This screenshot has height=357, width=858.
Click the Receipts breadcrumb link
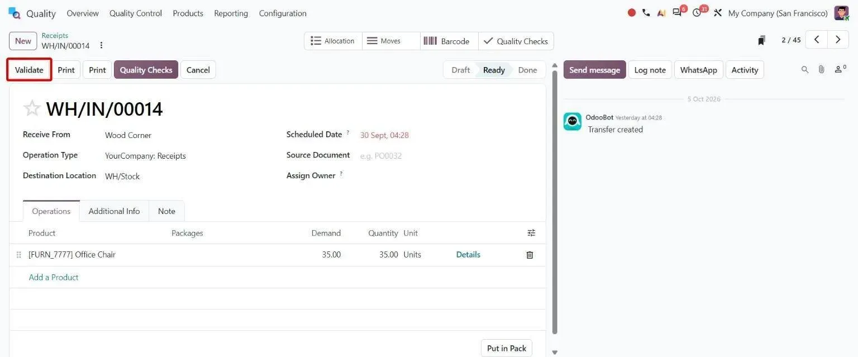tap(55, 36)
